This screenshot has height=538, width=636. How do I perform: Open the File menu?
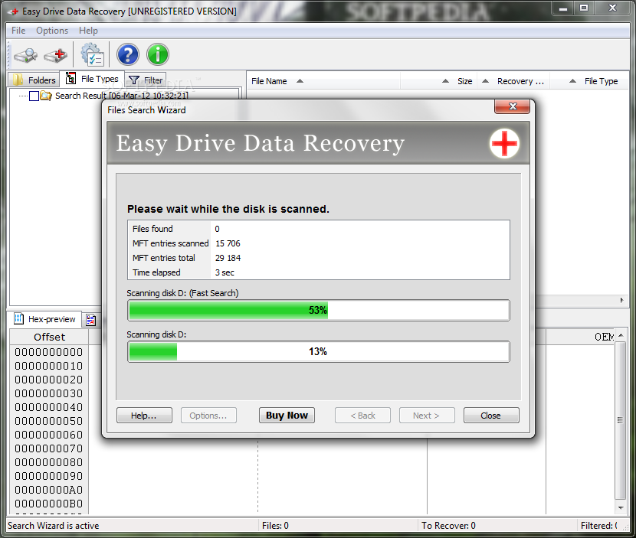pos(18,31)
